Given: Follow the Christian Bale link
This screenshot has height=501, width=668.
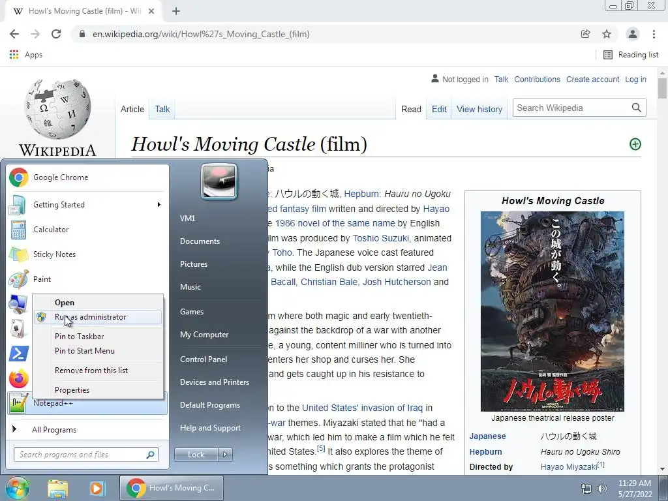Looking at the screenshot, I should coord(329,282).
